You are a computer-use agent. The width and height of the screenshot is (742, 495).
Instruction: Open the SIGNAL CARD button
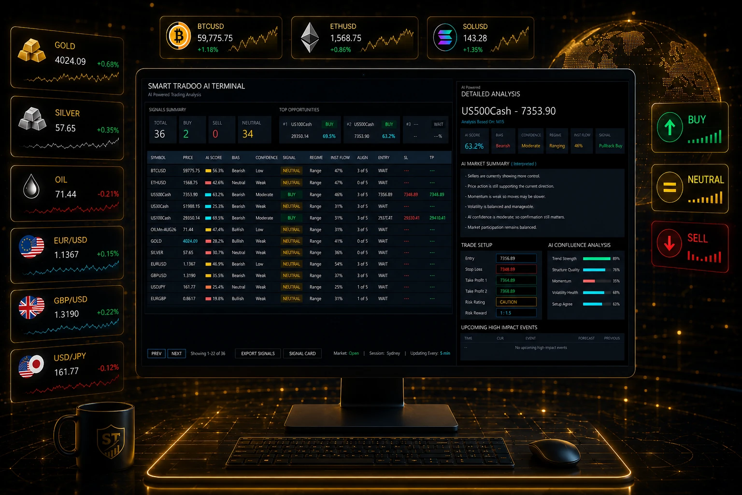pyautogui.click(x=302, y=353)
